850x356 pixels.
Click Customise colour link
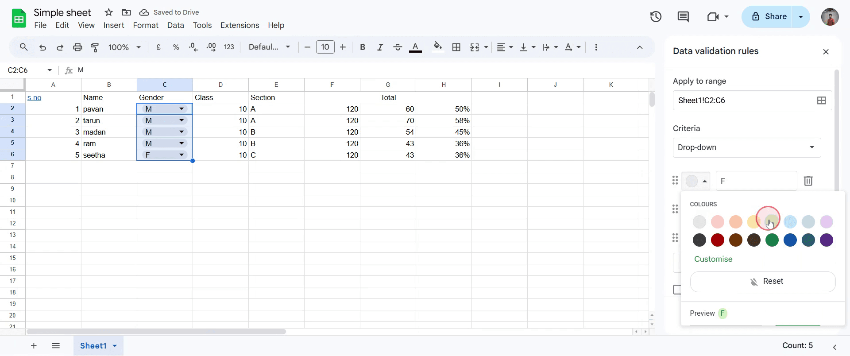coord(713,259)
